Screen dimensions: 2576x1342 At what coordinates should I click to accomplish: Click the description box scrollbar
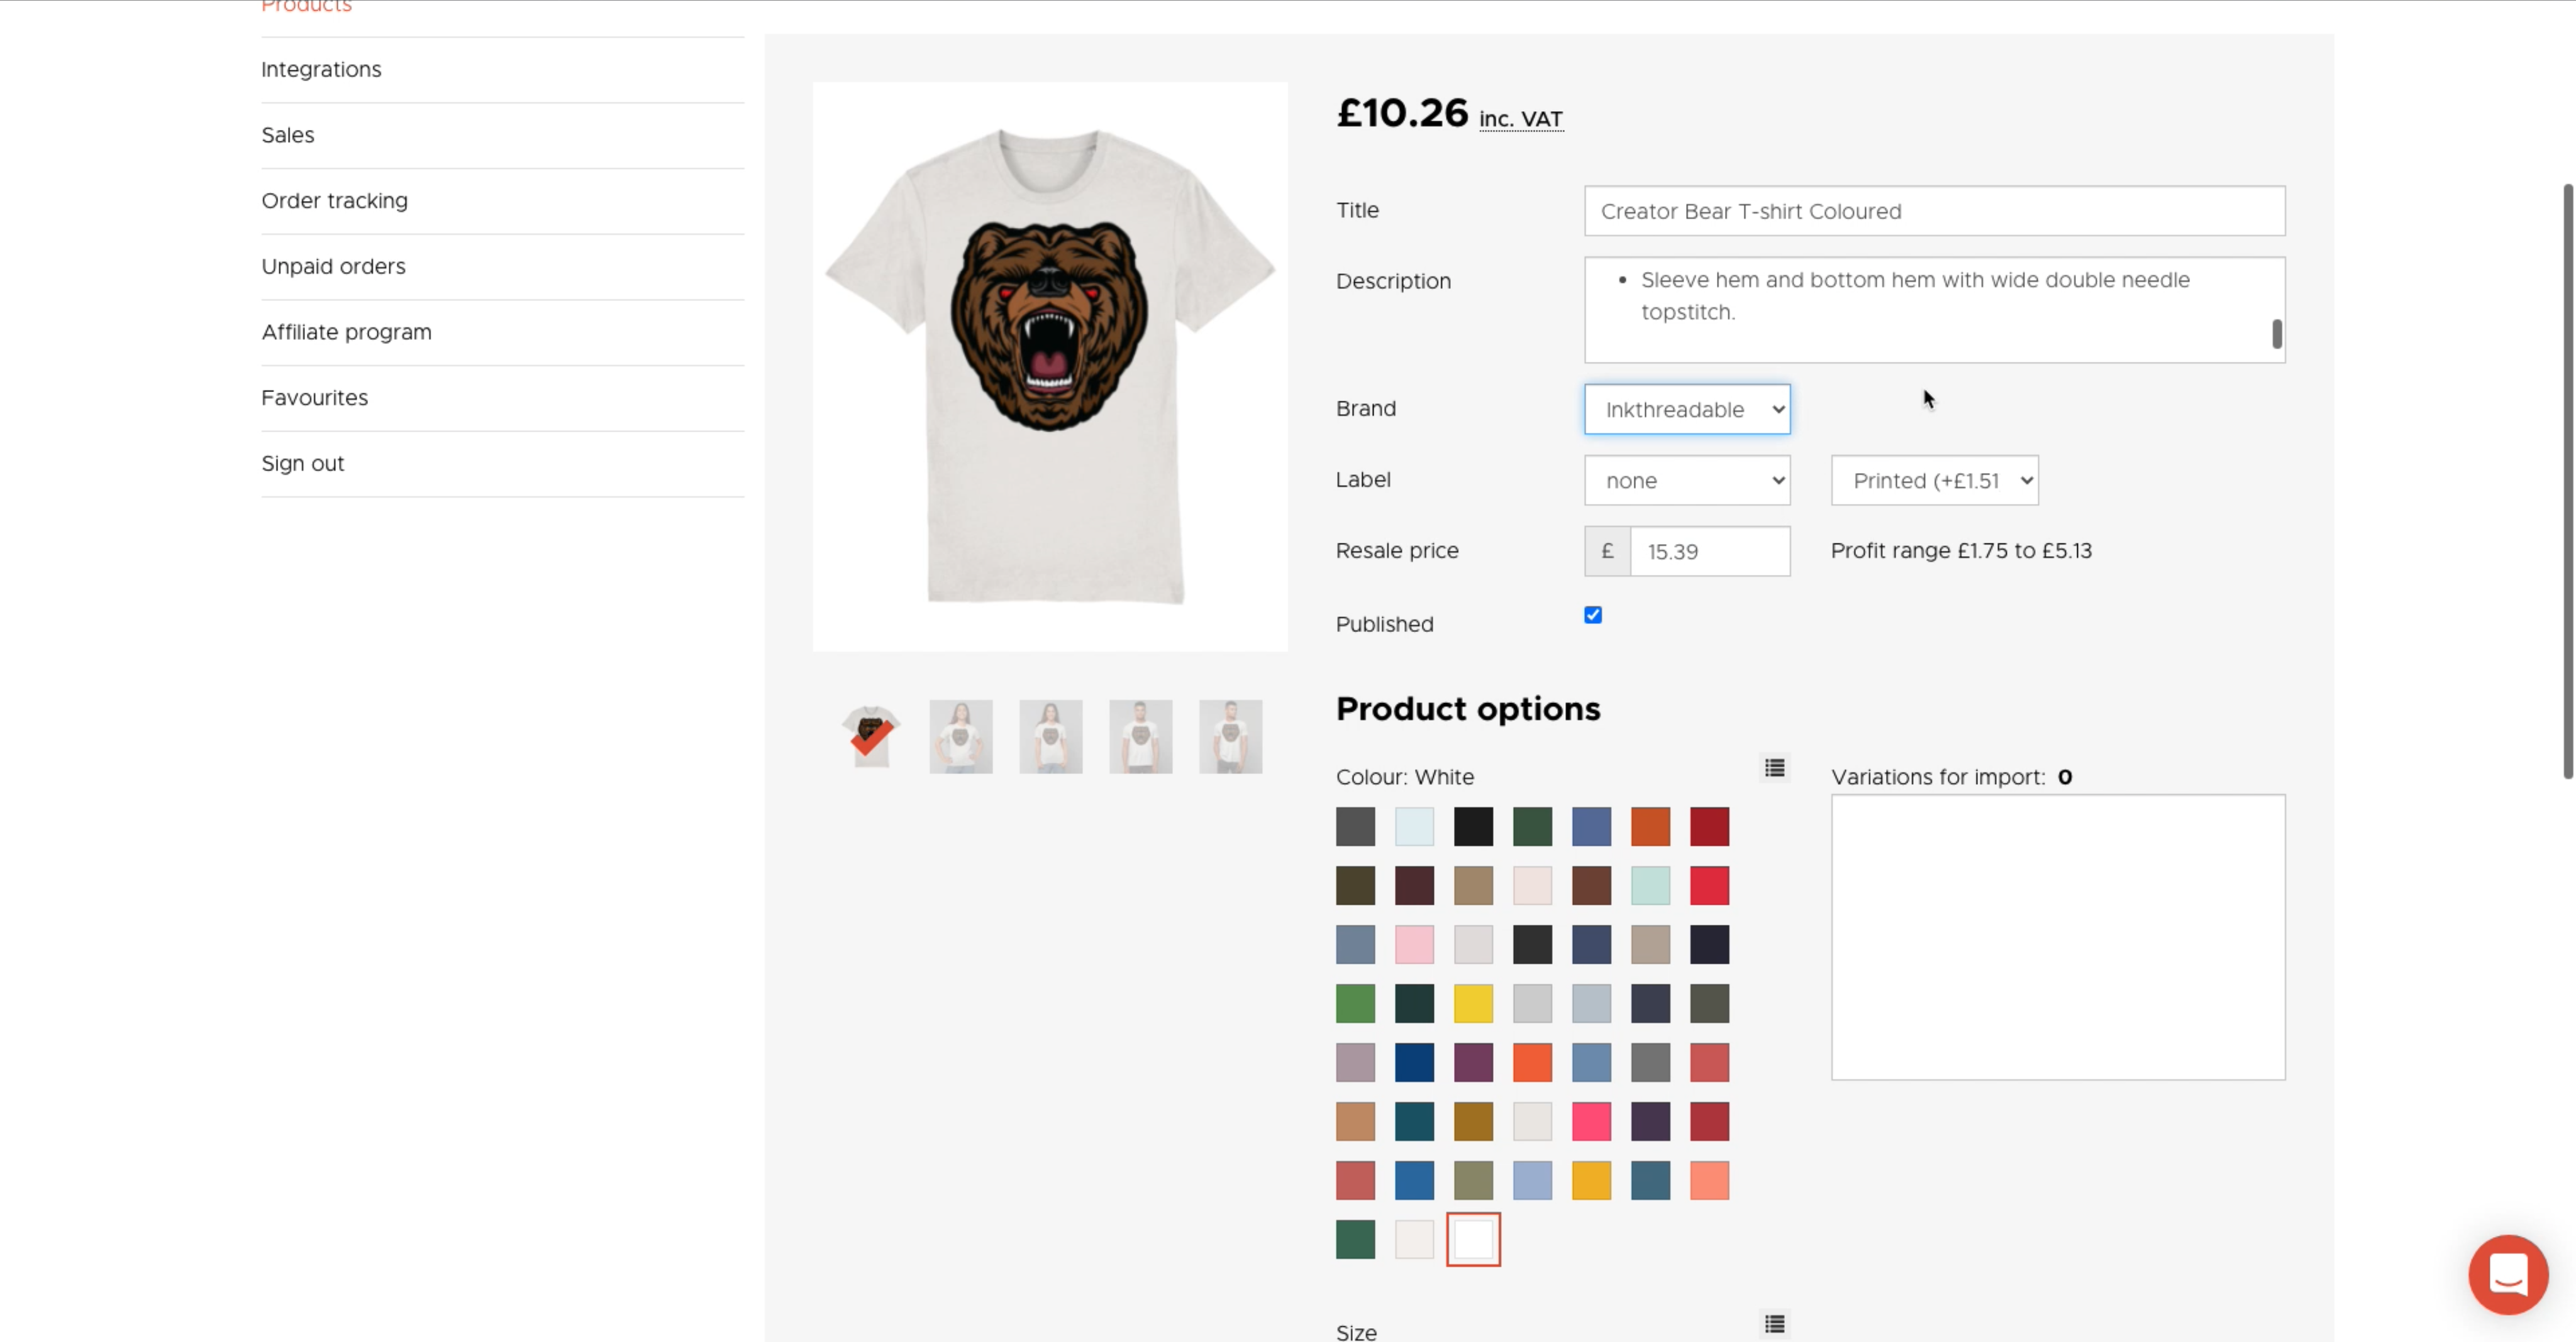click(2277, 334)
